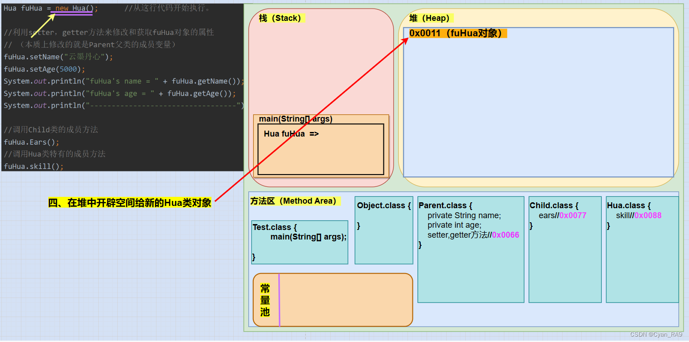Click 'private int age;' in Parent.class
The width and height of the screenshot is (689, 342).
454,225
